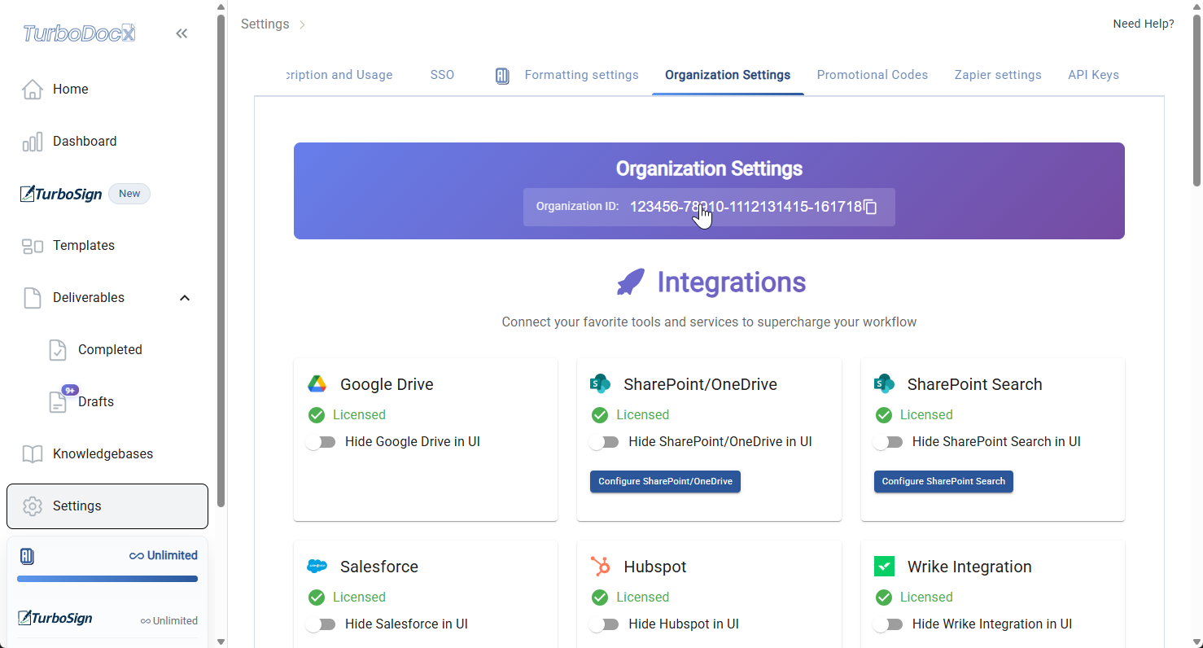Open the Need Help? link
Screen dimensions: 1203x648
click(x=1143, y=24)
